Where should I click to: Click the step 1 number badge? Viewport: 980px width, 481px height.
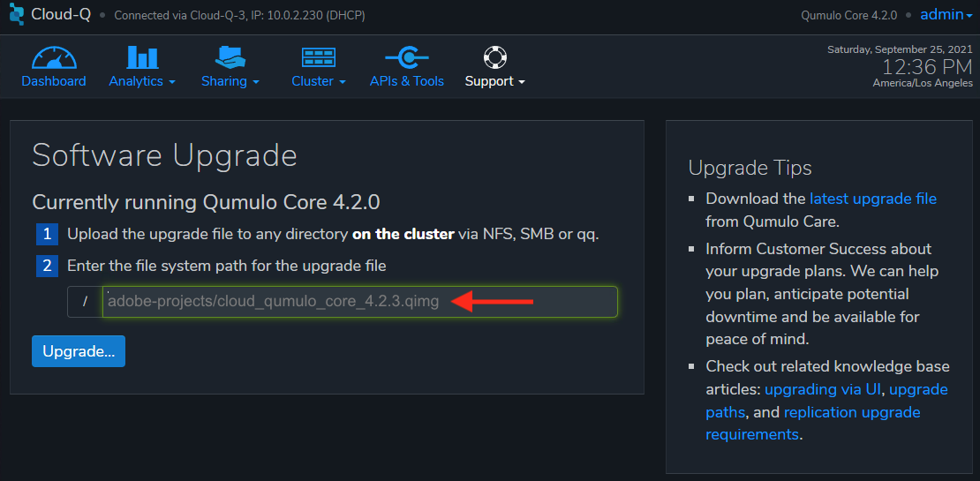[47, 235]
